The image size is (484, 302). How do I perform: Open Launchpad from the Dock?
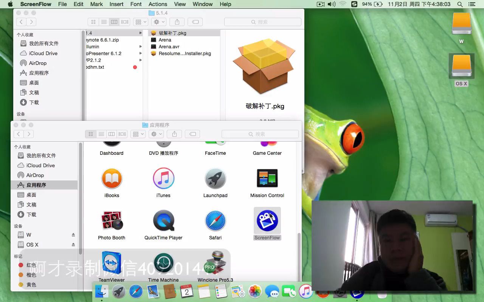coord(119,291)
